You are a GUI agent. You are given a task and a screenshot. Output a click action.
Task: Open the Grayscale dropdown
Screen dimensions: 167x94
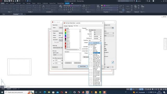point(98,34)
